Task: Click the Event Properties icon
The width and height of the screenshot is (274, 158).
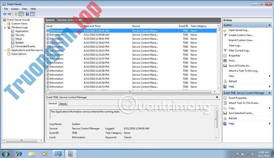Action: (225, 98)
